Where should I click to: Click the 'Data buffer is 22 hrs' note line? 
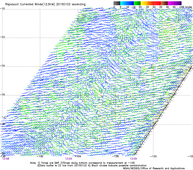(x=92, y=166)
